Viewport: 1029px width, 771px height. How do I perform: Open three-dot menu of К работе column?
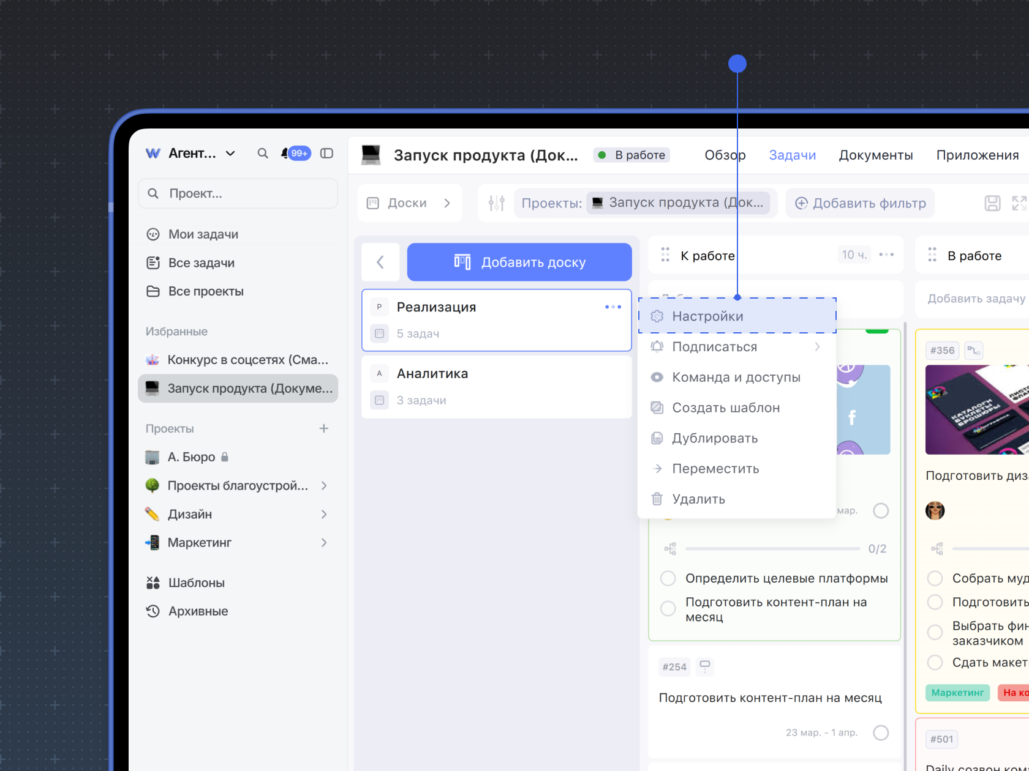pyautogui.click(x=886, y=255)
